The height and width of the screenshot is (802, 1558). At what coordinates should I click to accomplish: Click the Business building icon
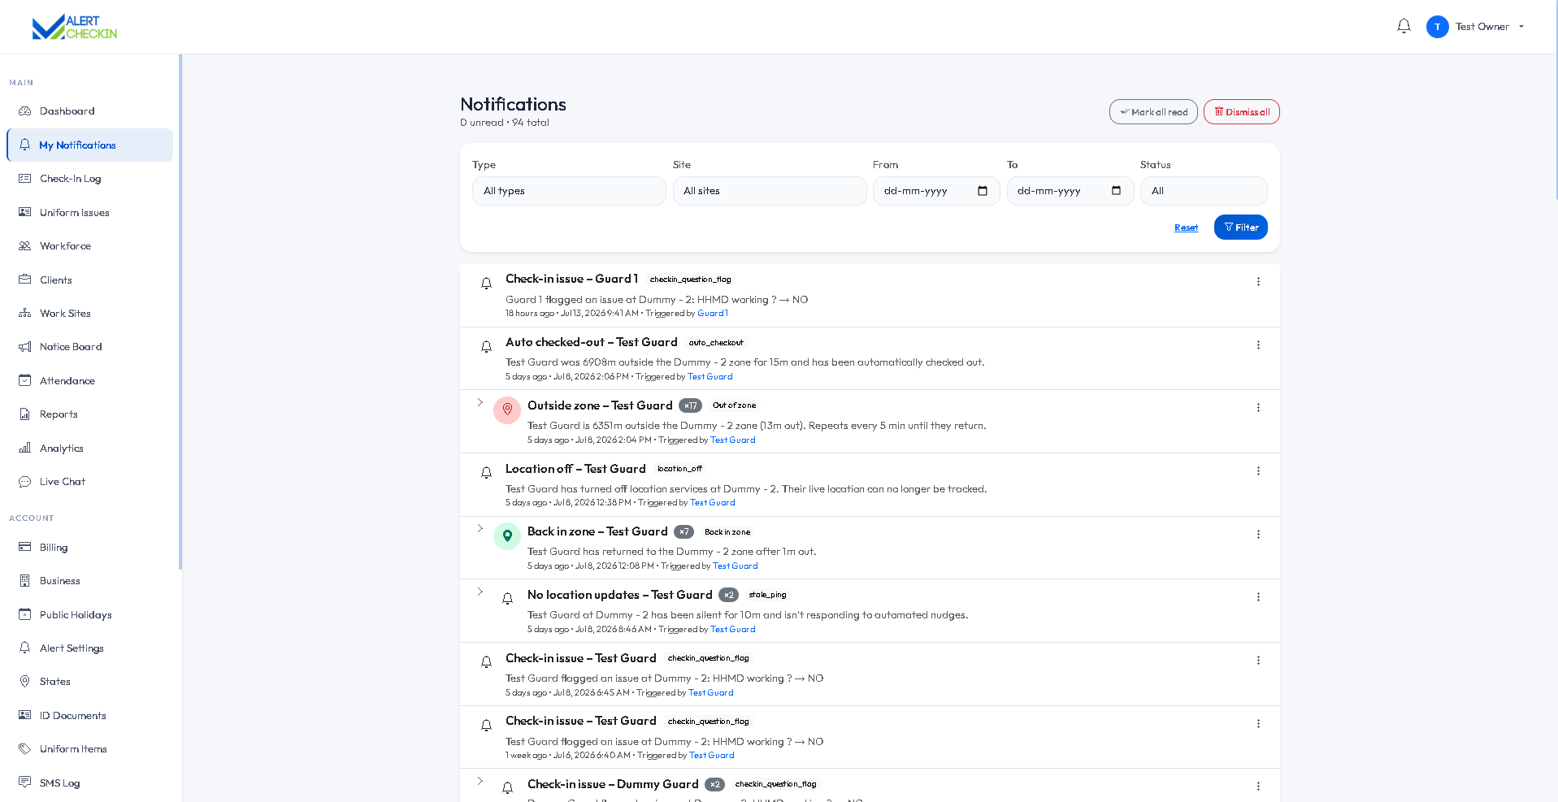(x=25, y=581)
